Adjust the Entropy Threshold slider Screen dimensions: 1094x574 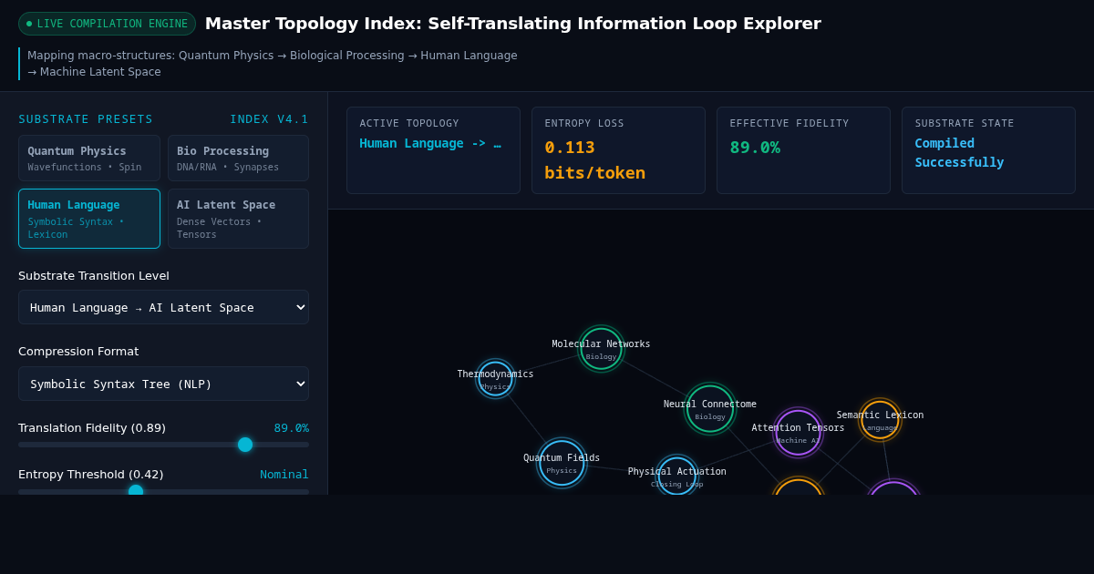[163, 492]
